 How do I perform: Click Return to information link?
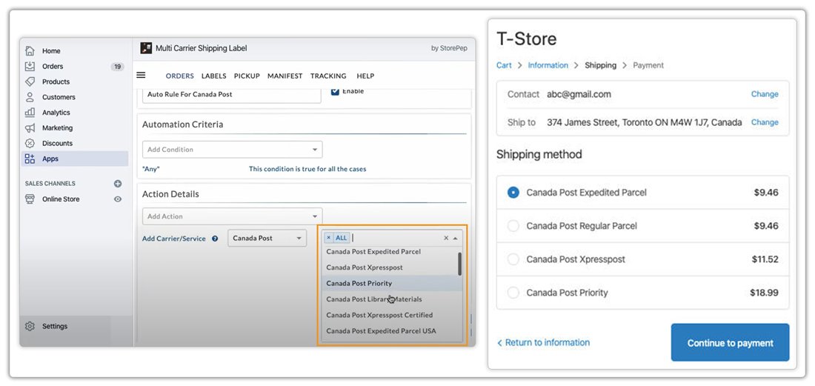pos(544,343)
